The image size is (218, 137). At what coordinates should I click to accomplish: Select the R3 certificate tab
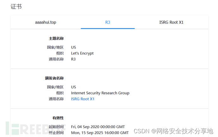(x=108, y=22)
